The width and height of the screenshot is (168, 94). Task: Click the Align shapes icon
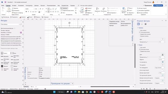pos(97,10)
